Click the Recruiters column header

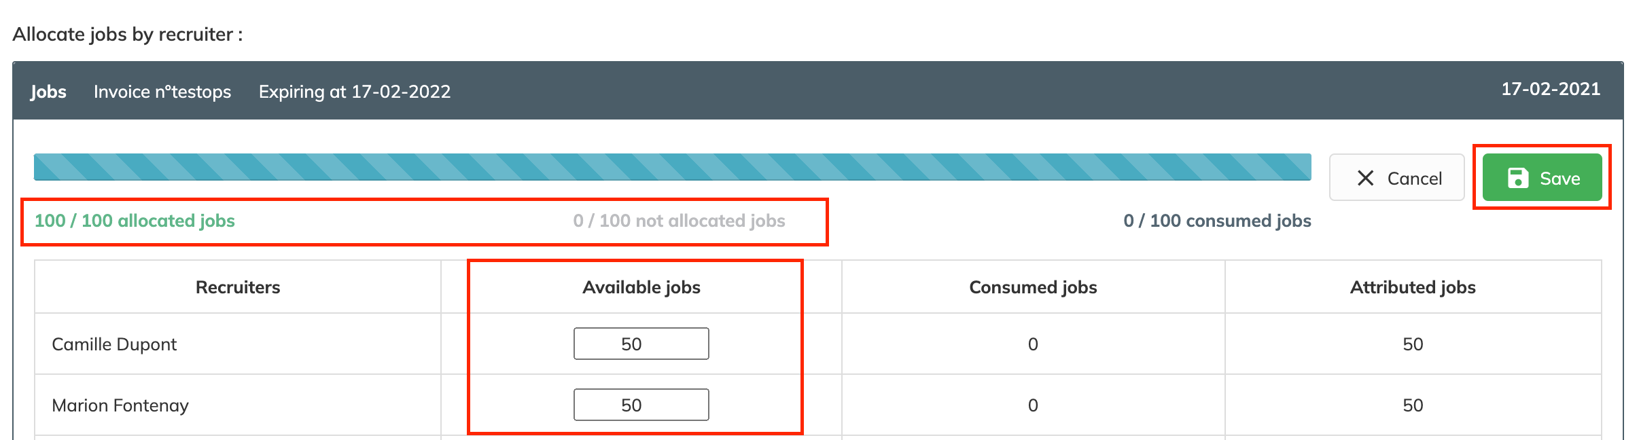tap(238, 287)
